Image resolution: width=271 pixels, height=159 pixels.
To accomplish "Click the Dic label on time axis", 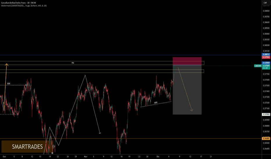I will pyautogui.click(x=158, y=157).
